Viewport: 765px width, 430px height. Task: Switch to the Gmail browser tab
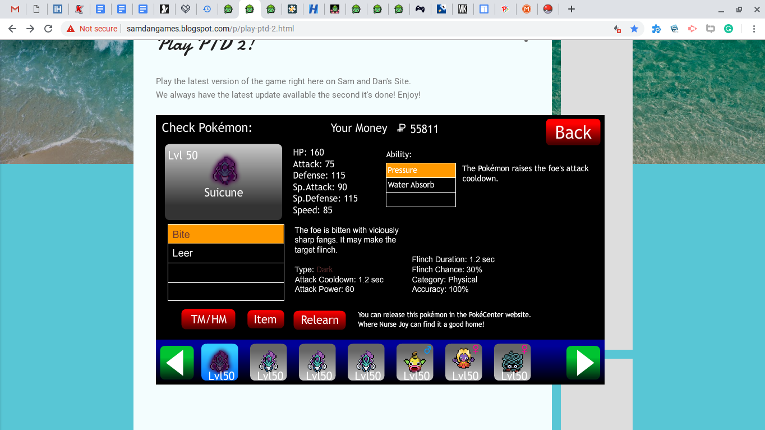[x=15, y=9]
